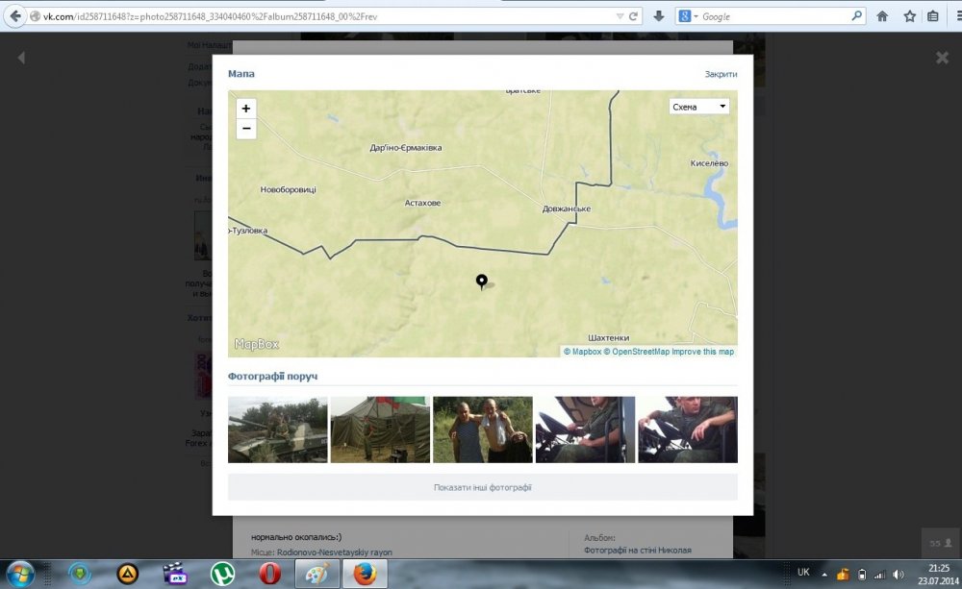
Task: Show hidden tray icons arrow
Action: (824, 575)
